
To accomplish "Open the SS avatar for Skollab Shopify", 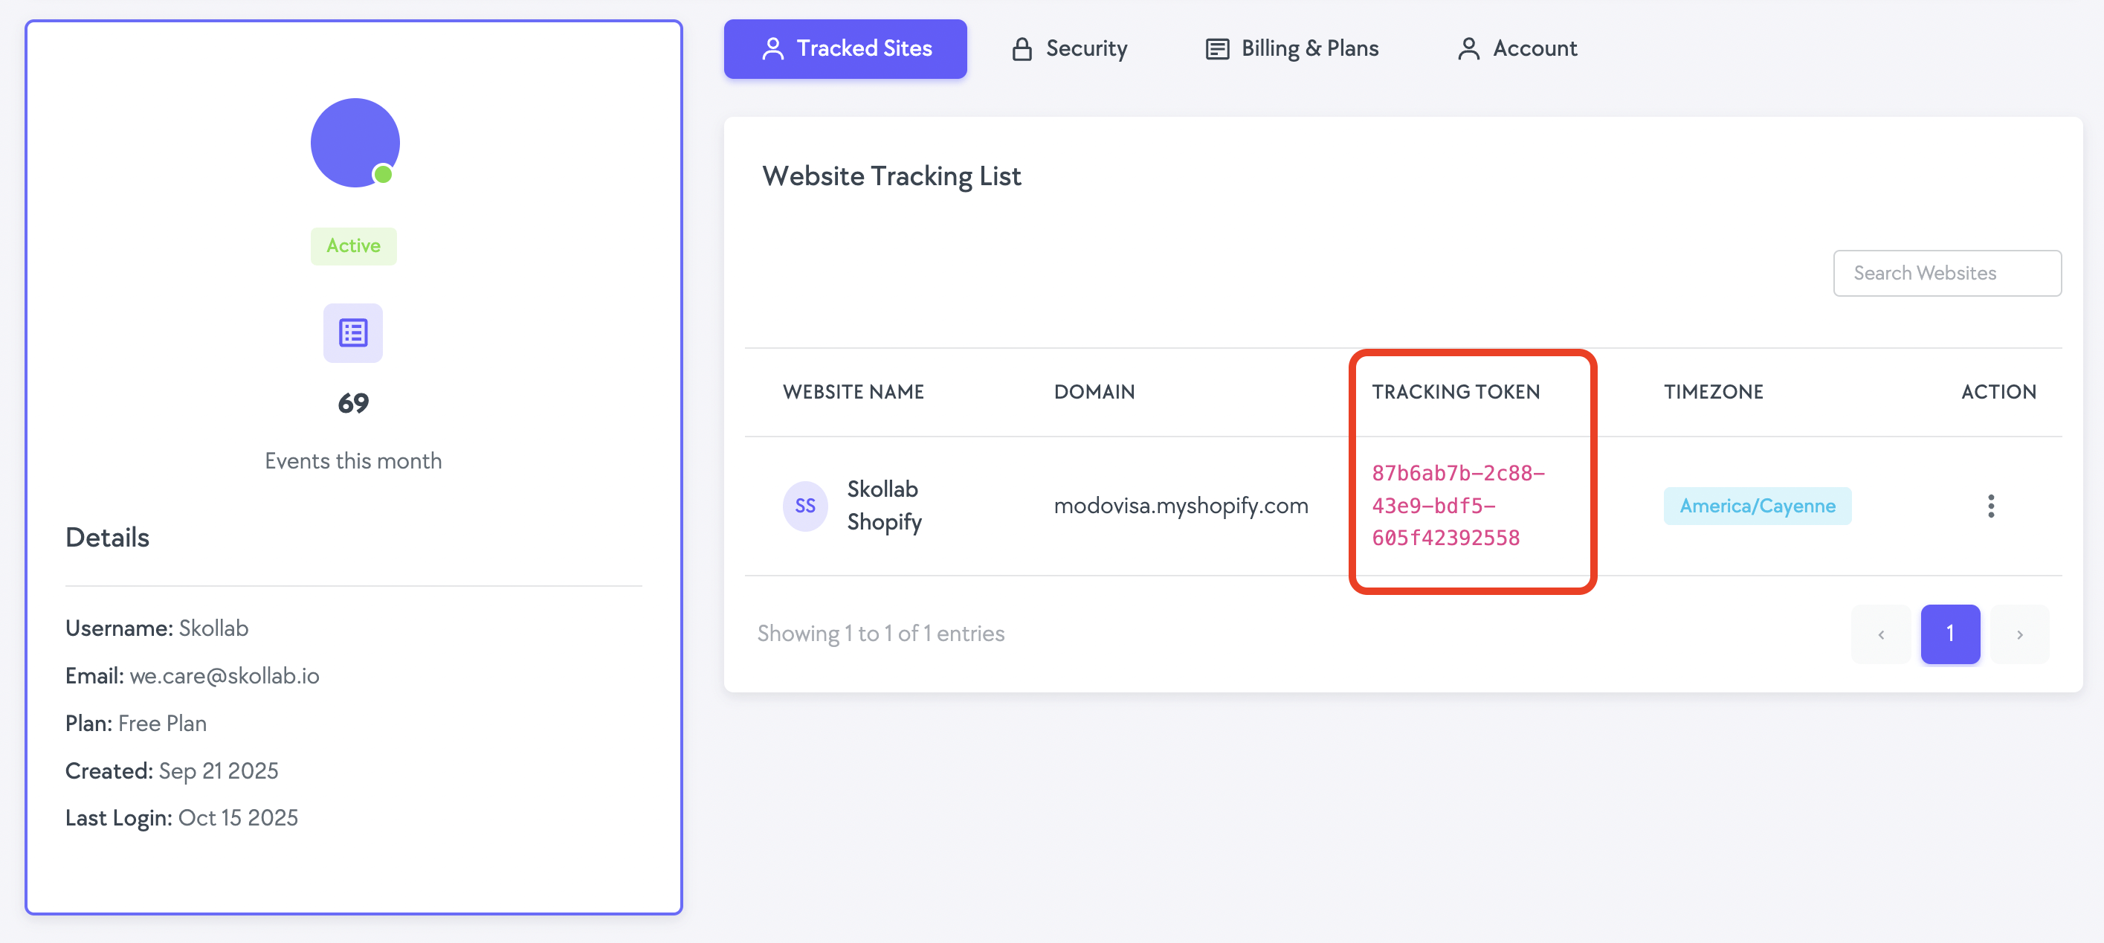I will pyautogui.click(x=805, y=506).
